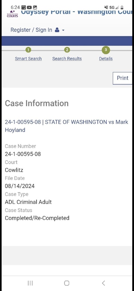
Task: Return to Search Results step
Action: click(67, 59)
